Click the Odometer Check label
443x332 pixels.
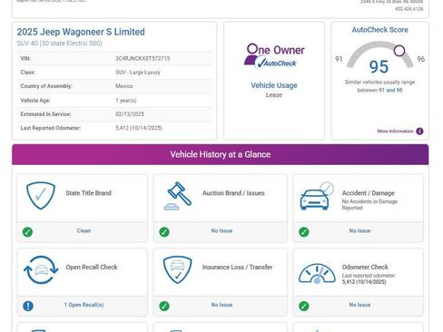365,267
